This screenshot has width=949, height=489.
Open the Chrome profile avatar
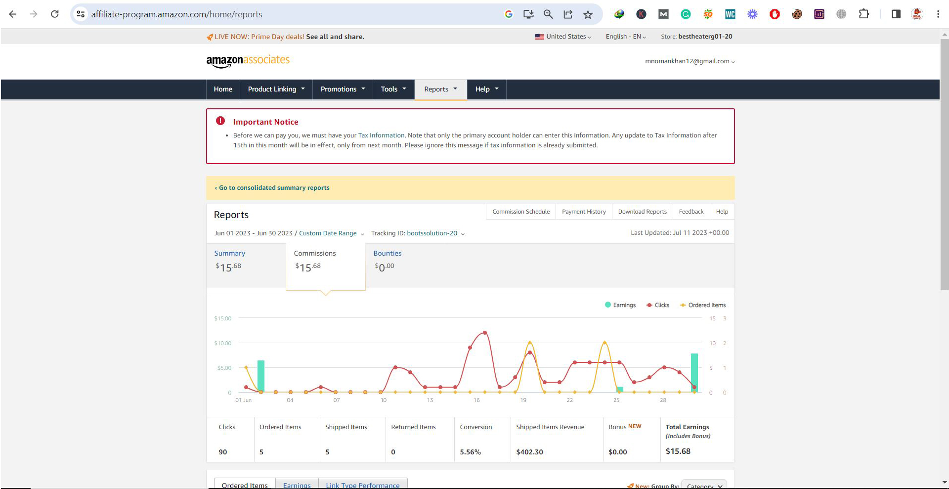pyautogui.click(x=917, y=14)
